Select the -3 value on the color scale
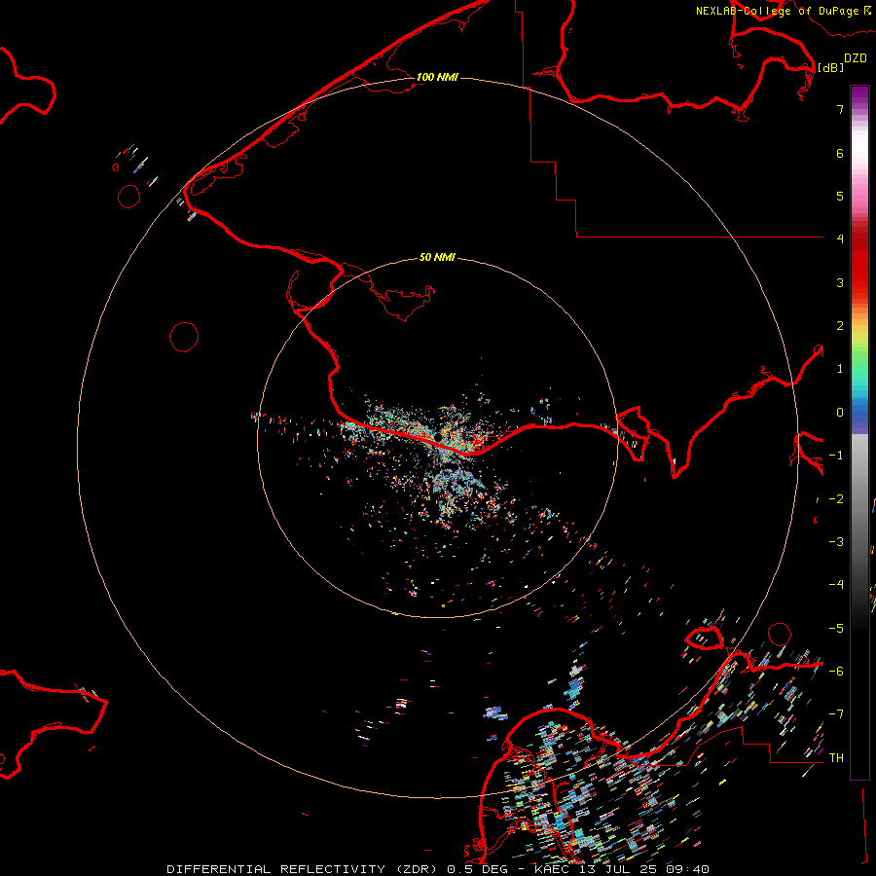Screen dimensions: 876x876 [x=836, y=542]
